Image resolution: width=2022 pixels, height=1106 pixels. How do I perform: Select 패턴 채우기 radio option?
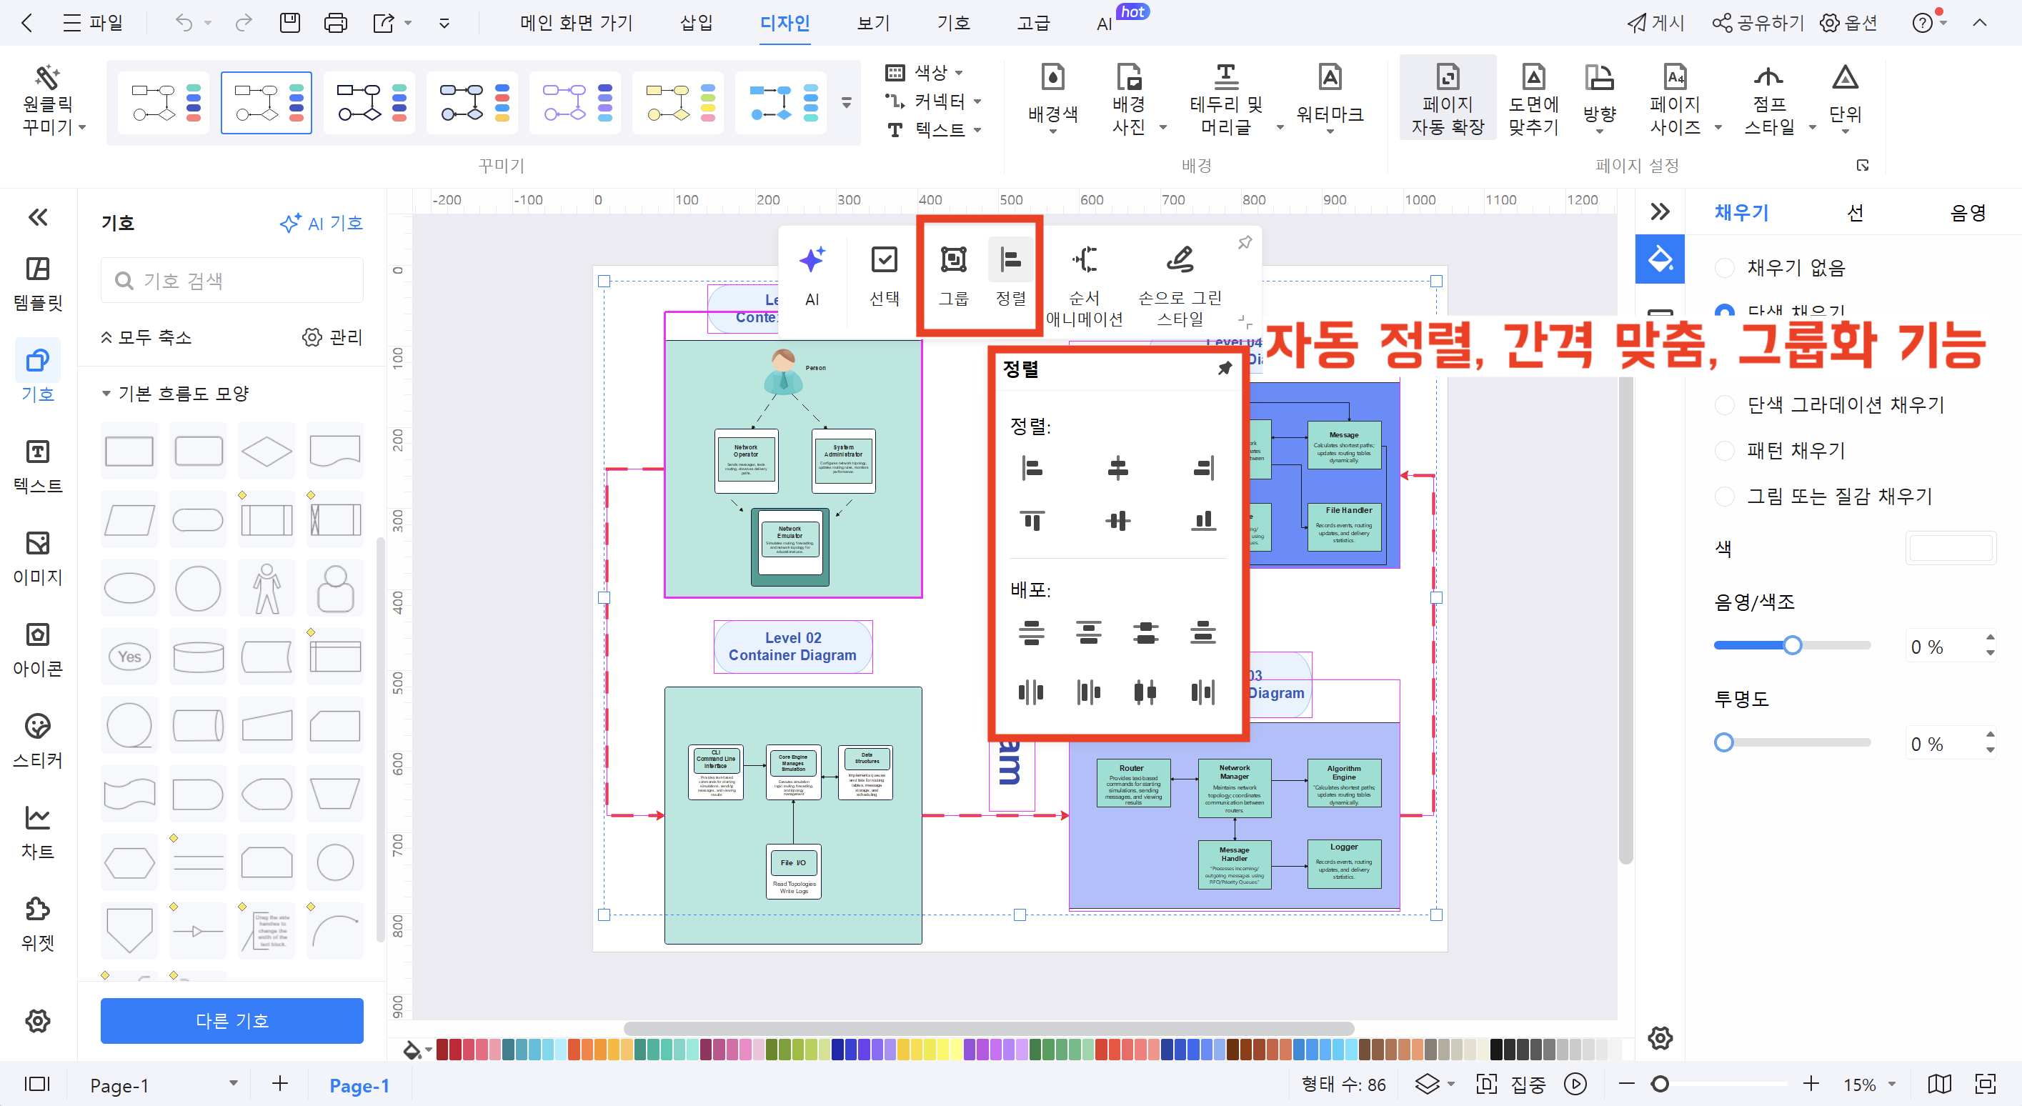pyautogui.click(x=1725, y=451)
